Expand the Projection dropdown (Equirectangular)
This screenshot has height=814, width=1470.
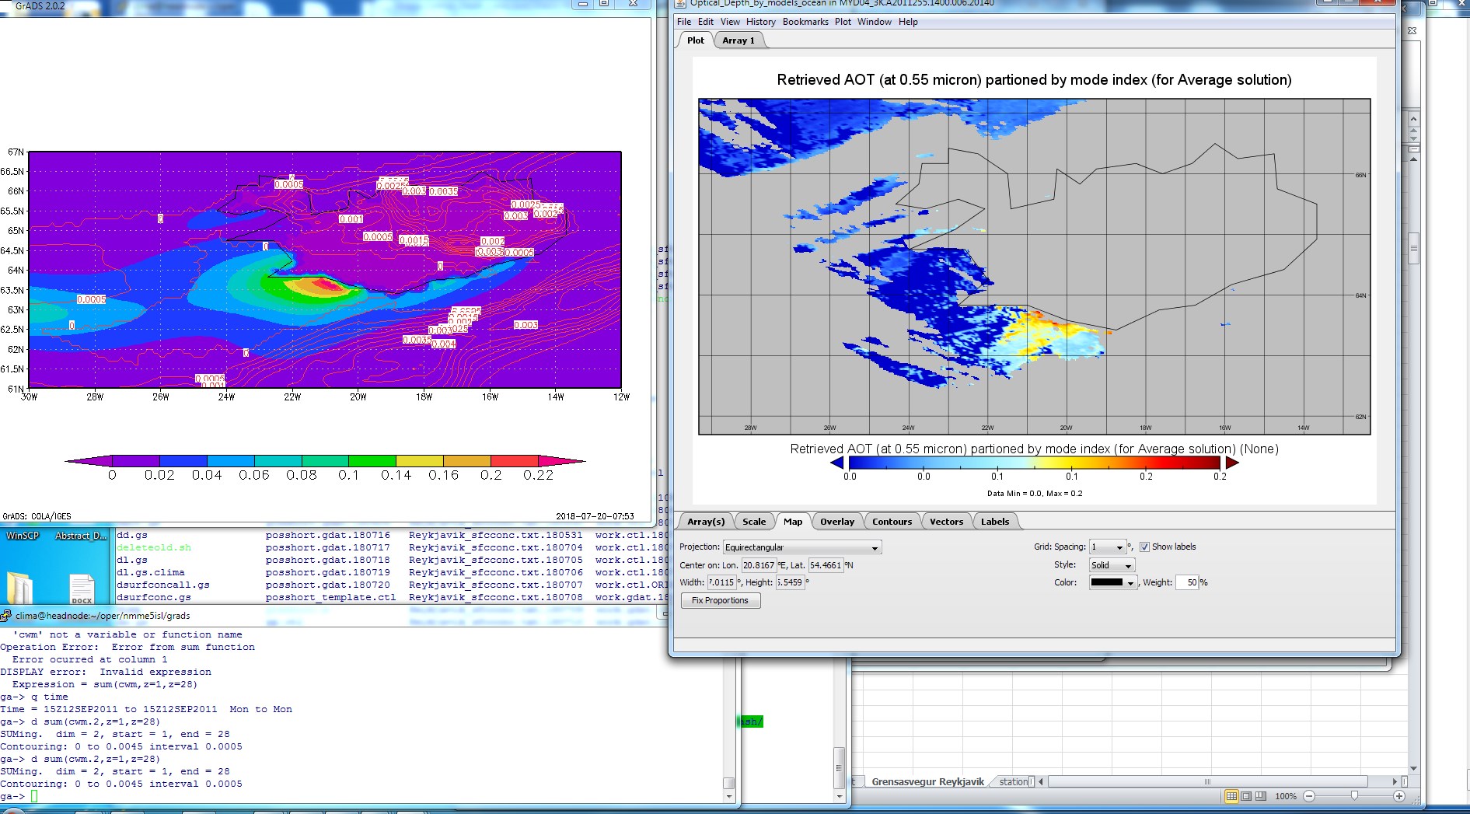point(802,547)
